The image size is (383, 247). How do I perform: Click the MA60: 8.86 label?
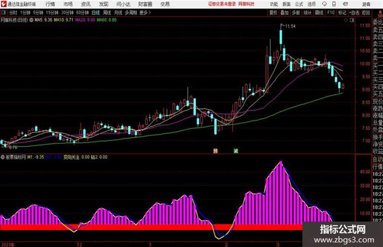107,20
